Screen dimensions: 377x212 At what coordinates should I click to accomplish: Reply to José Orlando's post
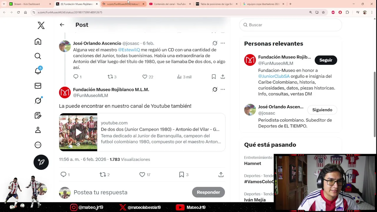[x=77, y=77]
